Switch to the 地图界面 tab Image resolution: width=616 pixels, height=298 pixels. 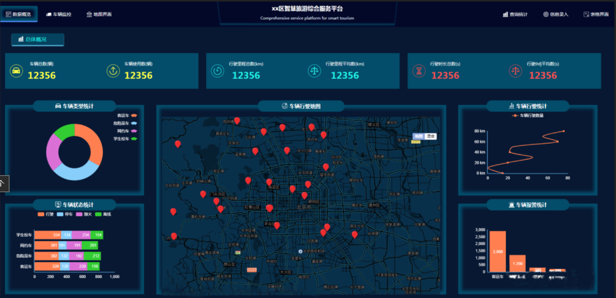tap(99, 14)
